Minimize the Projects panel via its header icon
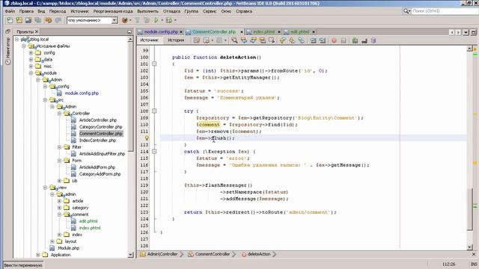479x269 pixels. pyautogui.click(x=129, y=31)
